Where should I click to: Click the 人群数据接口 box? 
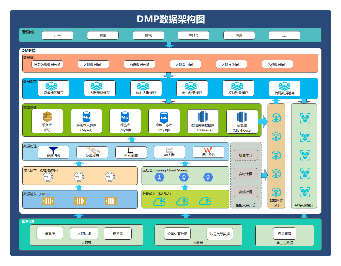click(x=94, y=64)
